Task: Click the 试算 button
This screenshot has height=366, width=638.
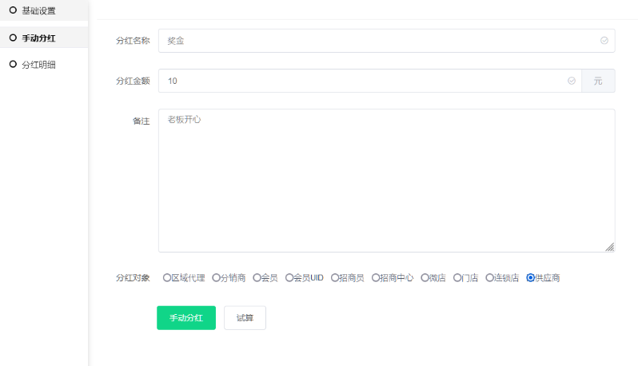Action: [245, 317]
